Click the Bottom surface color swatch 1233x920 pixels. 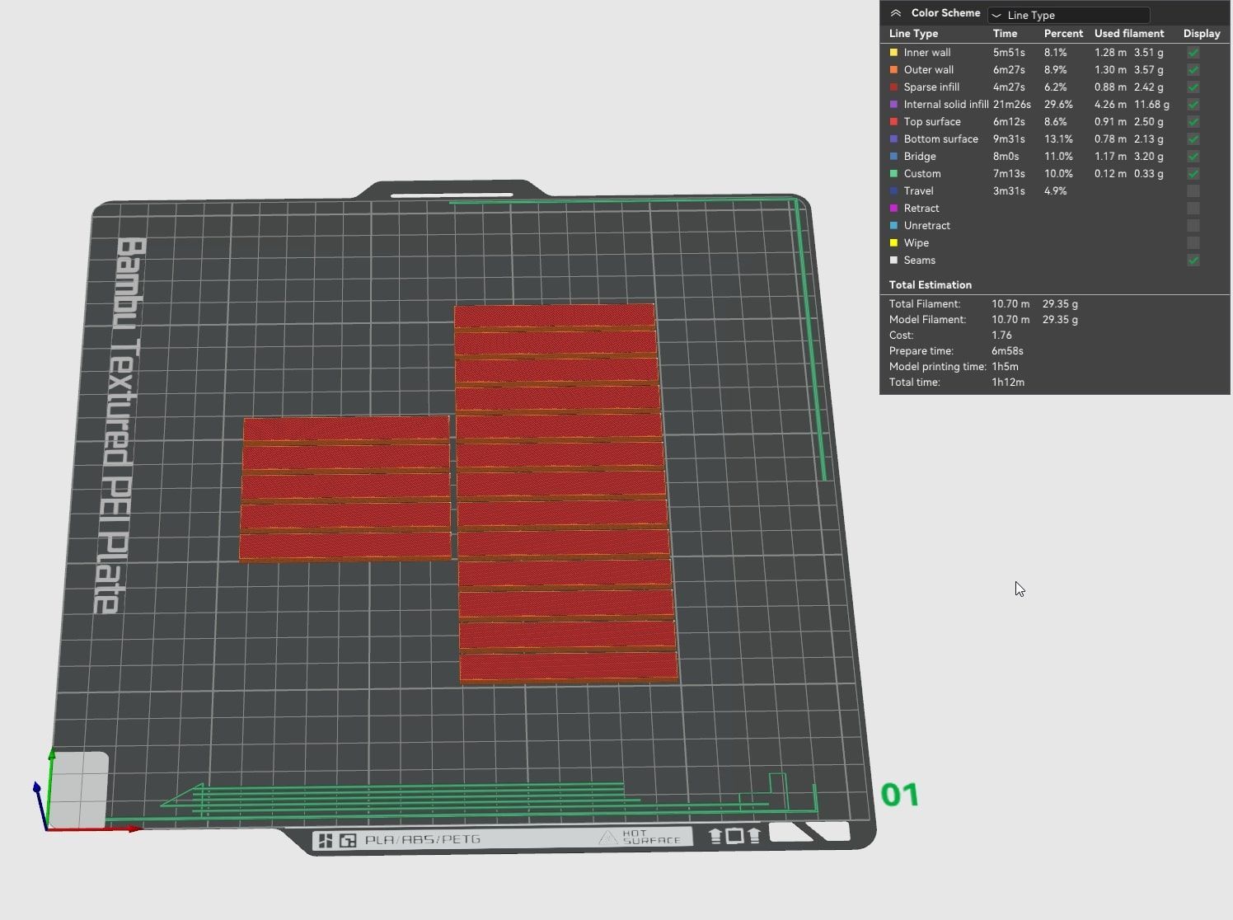[893, 138]
